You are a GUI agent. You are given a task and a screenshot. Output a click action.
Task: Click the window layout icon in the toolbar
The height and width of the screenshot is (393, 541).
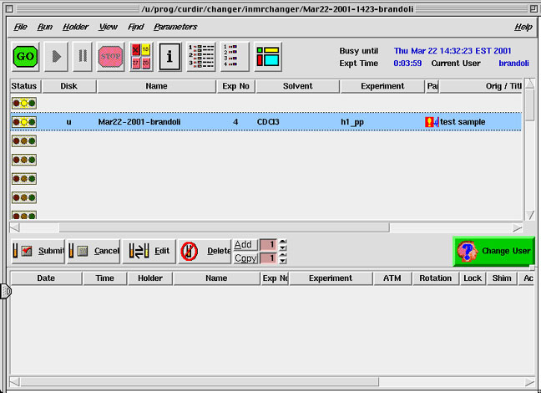tap(267, 57)
